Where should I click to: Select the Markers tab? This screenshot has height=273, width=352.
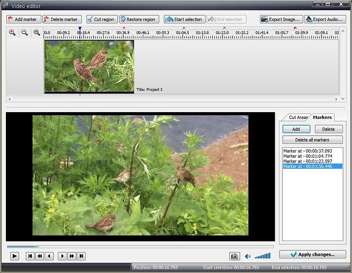coord(322,117)
